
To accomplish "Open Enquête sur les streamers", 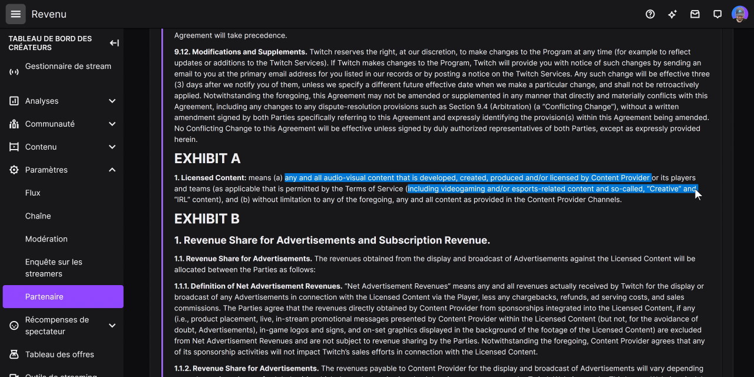I will coord(54,267).
